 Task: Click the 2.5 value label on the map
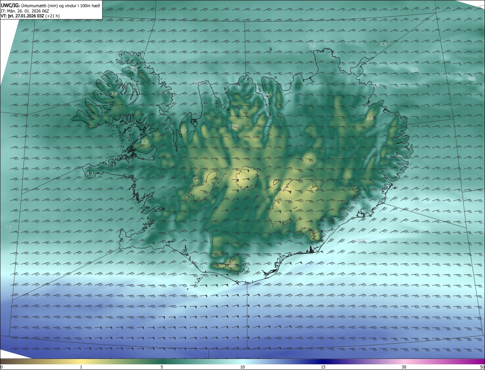(x=235, y=126)
